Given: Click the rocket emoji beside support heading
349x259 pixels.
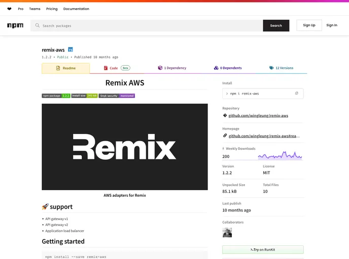Looking at the screenshot, I should 45,206.
